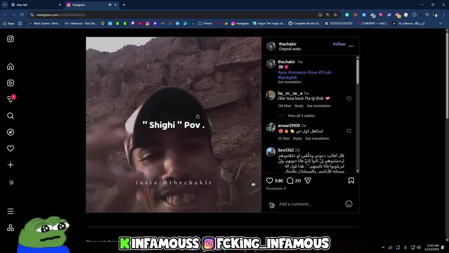Screen dimensions: 449x253
Task: Open Reels Casino bookmark
Action: point(44,24)
